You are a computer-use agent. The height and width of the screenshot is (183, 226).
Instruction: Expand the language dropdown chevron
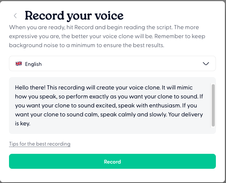[x=206, y=64]
